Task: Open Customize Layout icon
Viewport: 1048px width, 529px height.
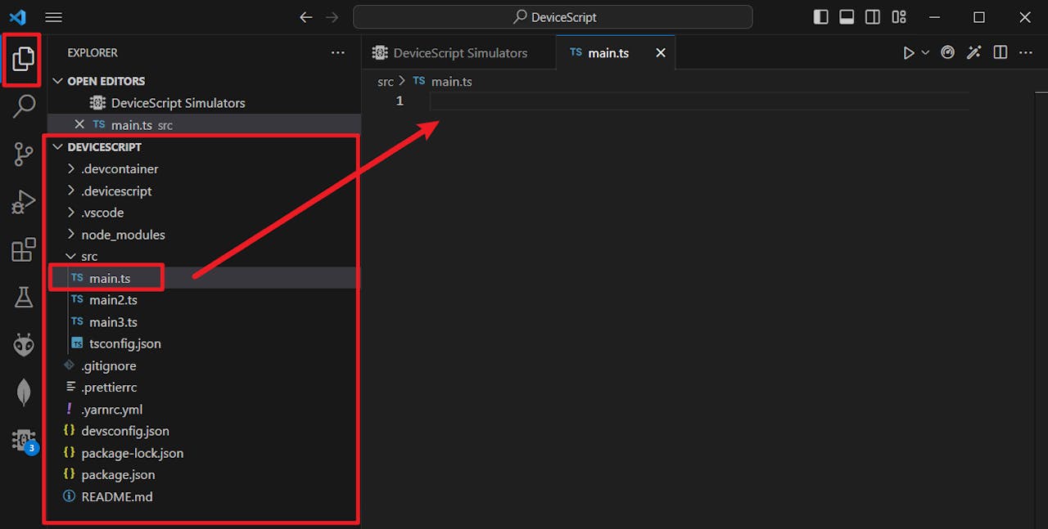Action: 899,17
